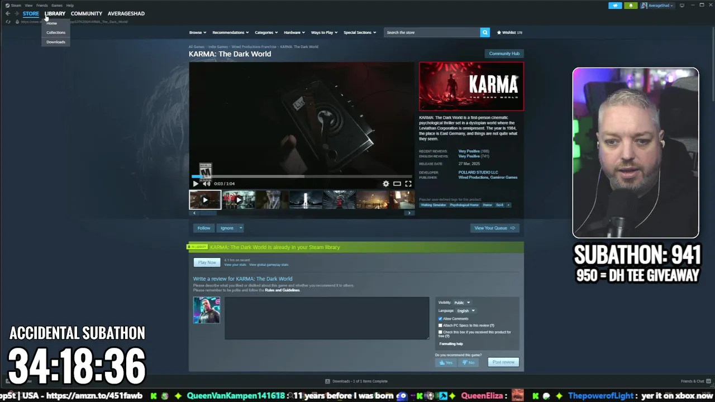The image size is (715, 402).
Task: Expand the Browse store menu
Action: (x=198, y=32)
